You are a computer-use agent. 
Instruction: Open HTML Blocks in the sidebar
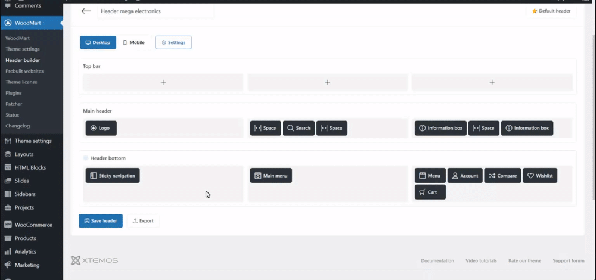click(32, 167)
